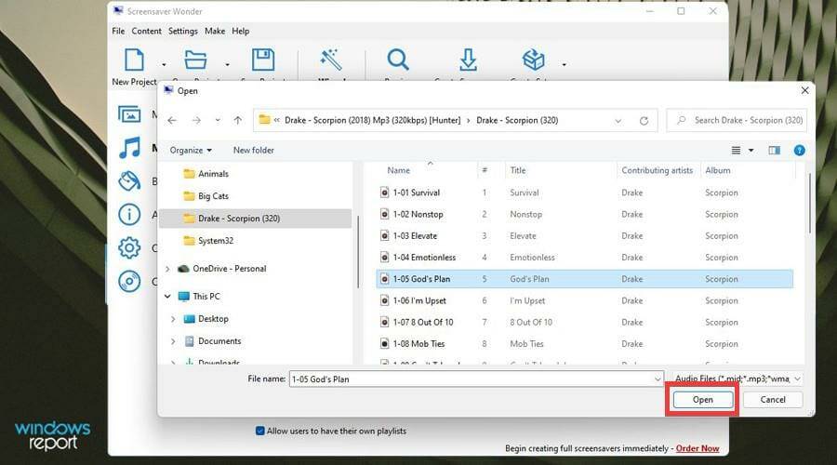Click the Search Drake - Scorpion box
The image size is (837, 465).
(737, 121)
